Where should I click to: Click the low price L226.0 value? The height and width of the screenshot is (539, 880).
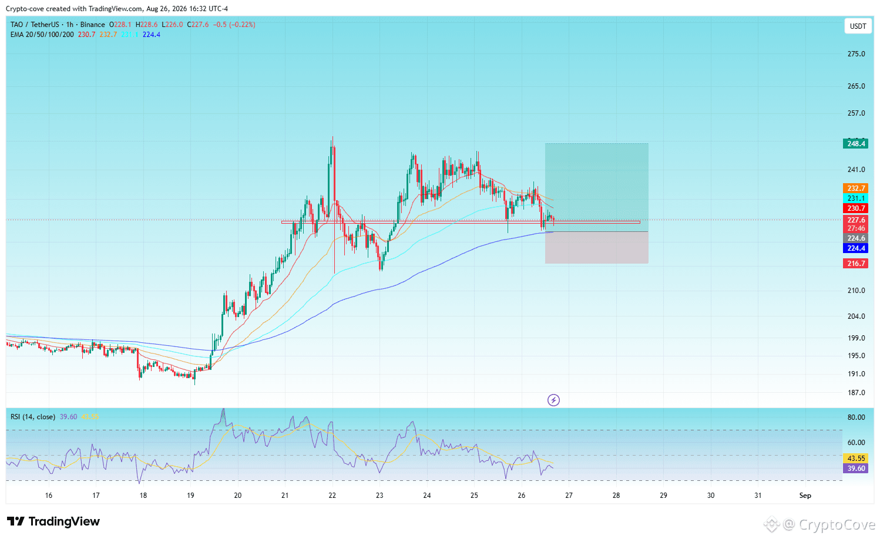click(x=173, y=25)
